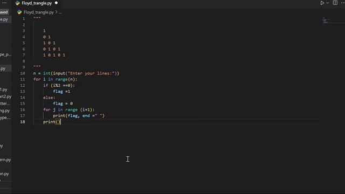Split the editor with layout icon
The width and height of the screenshot is (345, 194).
point(335,3)
